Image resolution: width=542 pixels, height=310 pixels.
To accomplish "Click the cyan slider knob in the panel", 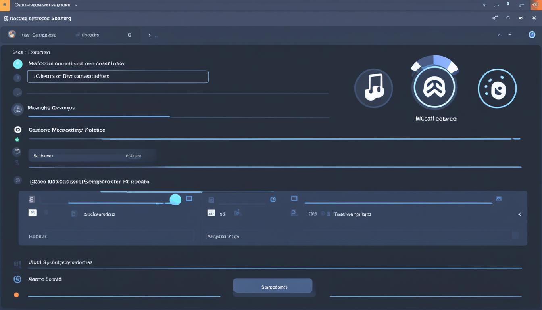I will click(x=175, y=199).
